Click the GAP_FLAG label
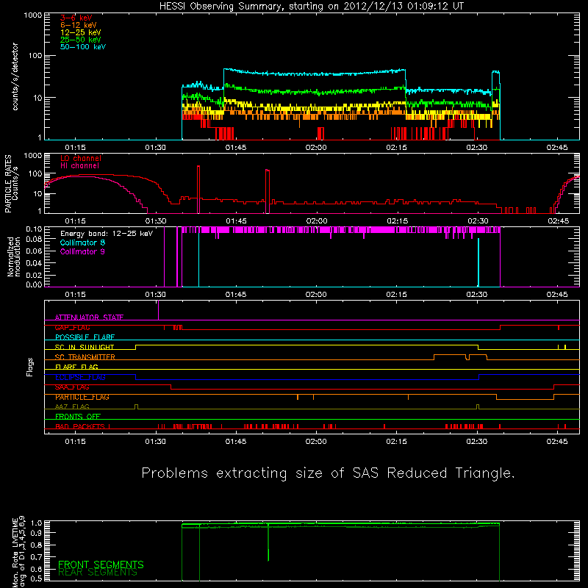The width and height of the screenshot is (588, 588). pyautogui.click(x=72, y=327)
